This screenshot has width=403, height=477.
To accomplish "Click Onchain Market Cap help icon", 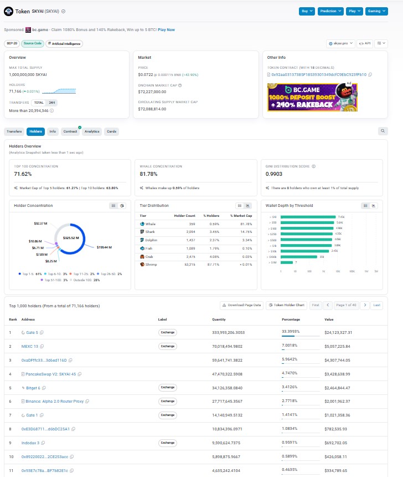I will click(180, 85).
